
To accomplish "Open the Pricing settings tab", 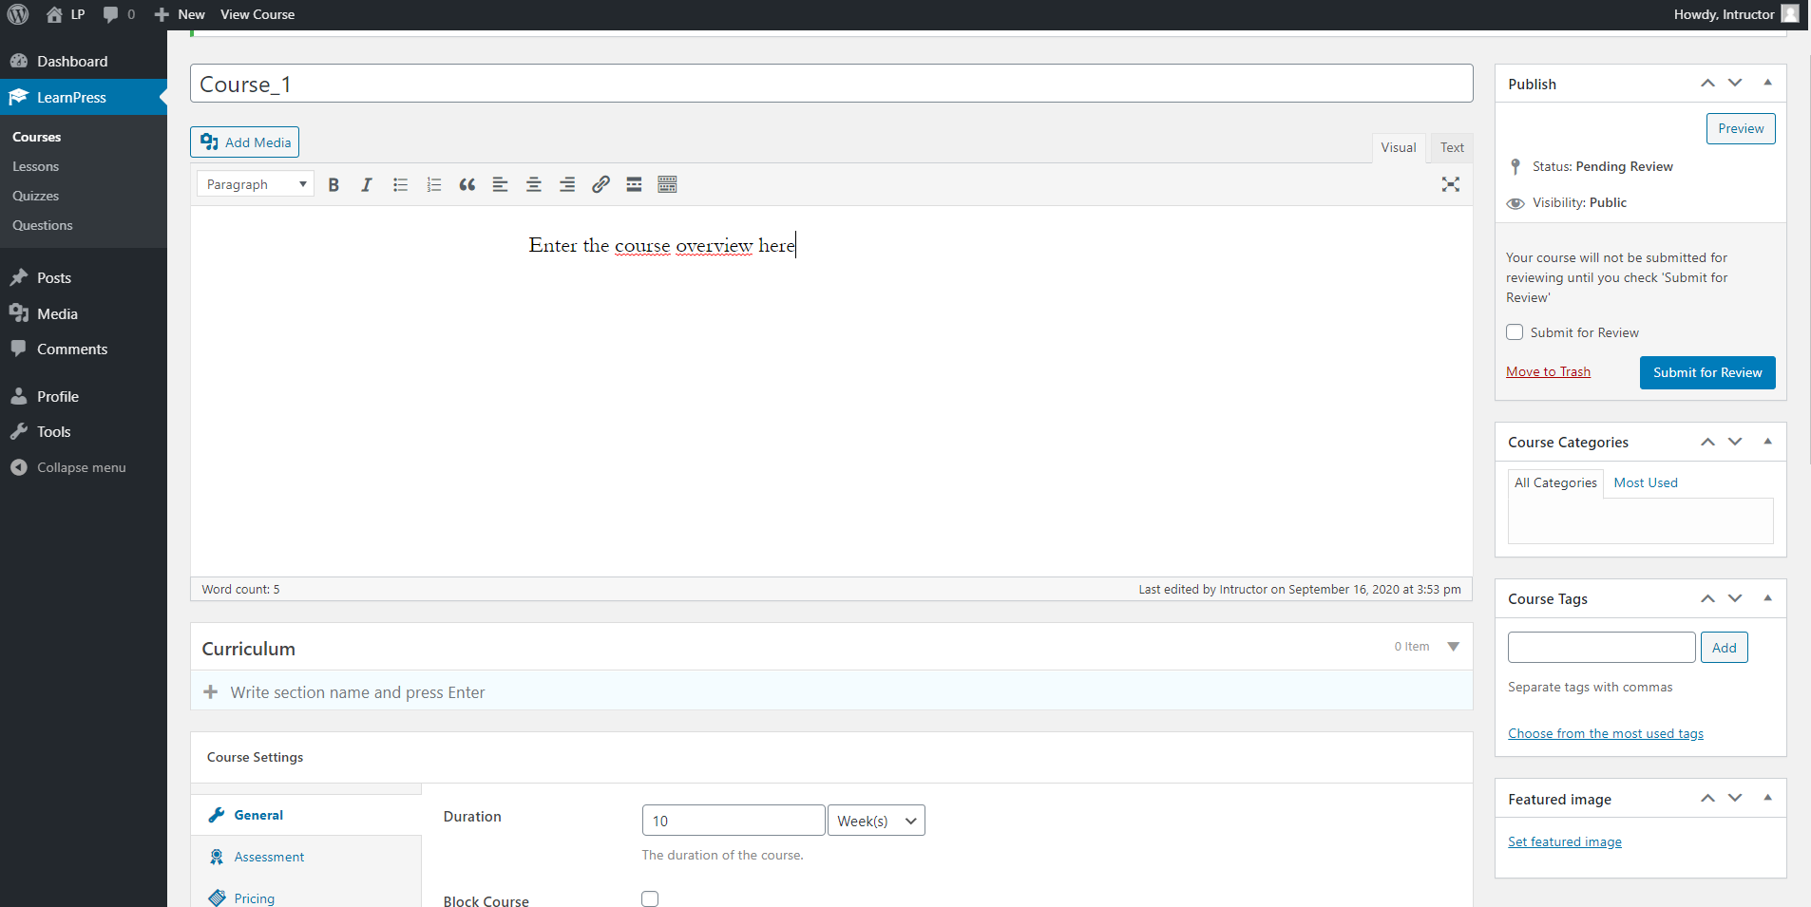I will pos(306,898).
